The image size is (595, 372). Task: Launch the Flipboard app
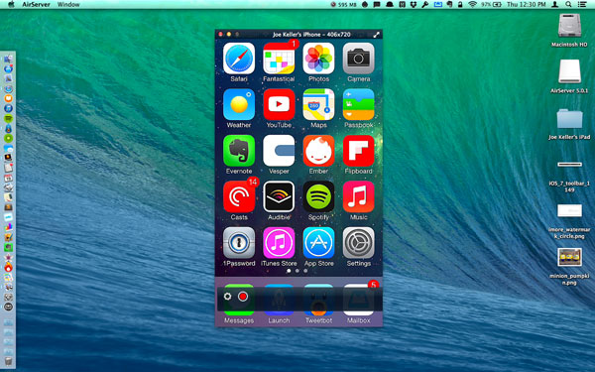[x=359, y=151]
